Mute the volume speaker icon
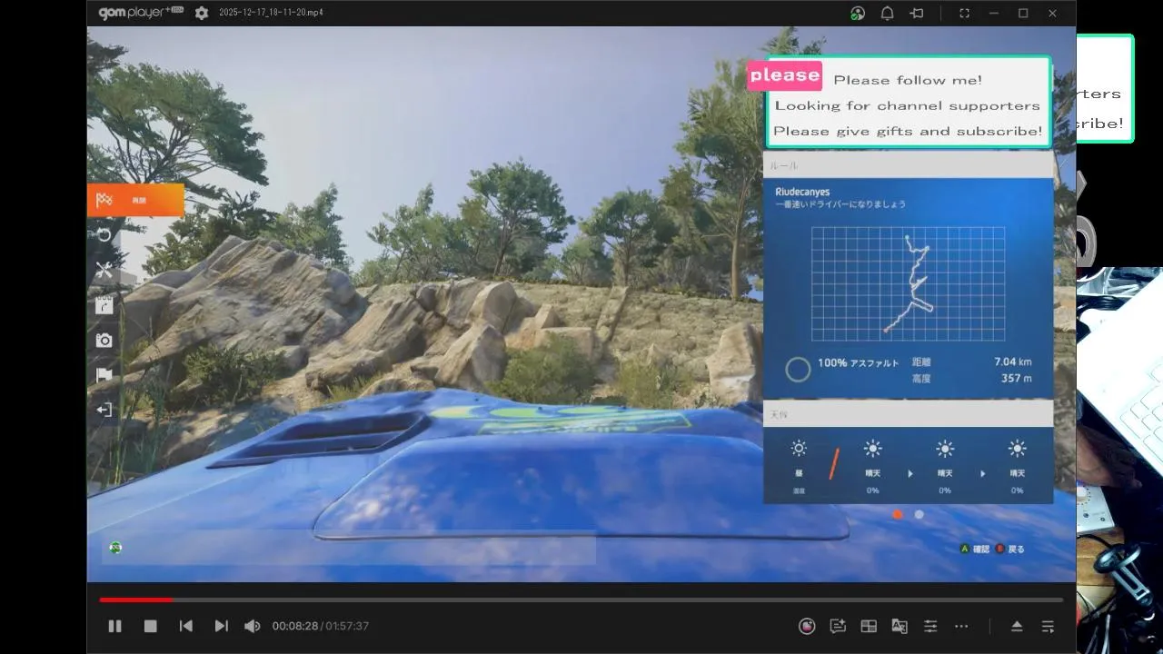The image size is (1163, 654). 253,626
